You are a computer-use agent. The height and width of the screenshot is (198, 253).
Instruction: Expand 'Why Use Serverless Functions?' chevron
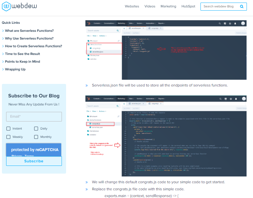(x=3, y=39)
